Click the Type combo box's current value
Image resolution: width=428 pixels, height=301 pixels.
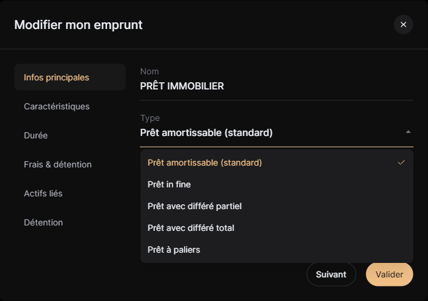coord(206,132)
